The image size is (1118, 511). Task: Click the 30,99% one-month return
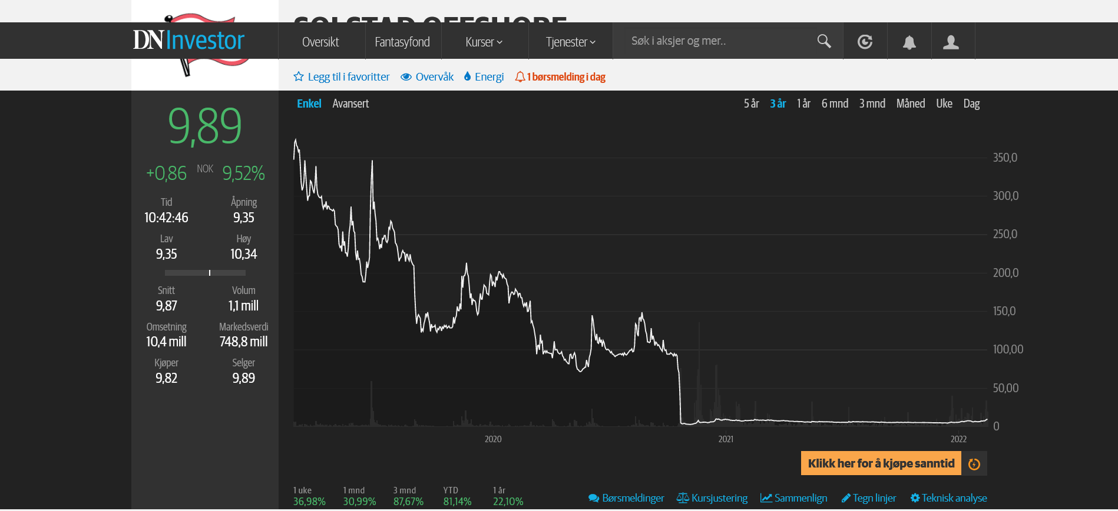tap(359, 502)
